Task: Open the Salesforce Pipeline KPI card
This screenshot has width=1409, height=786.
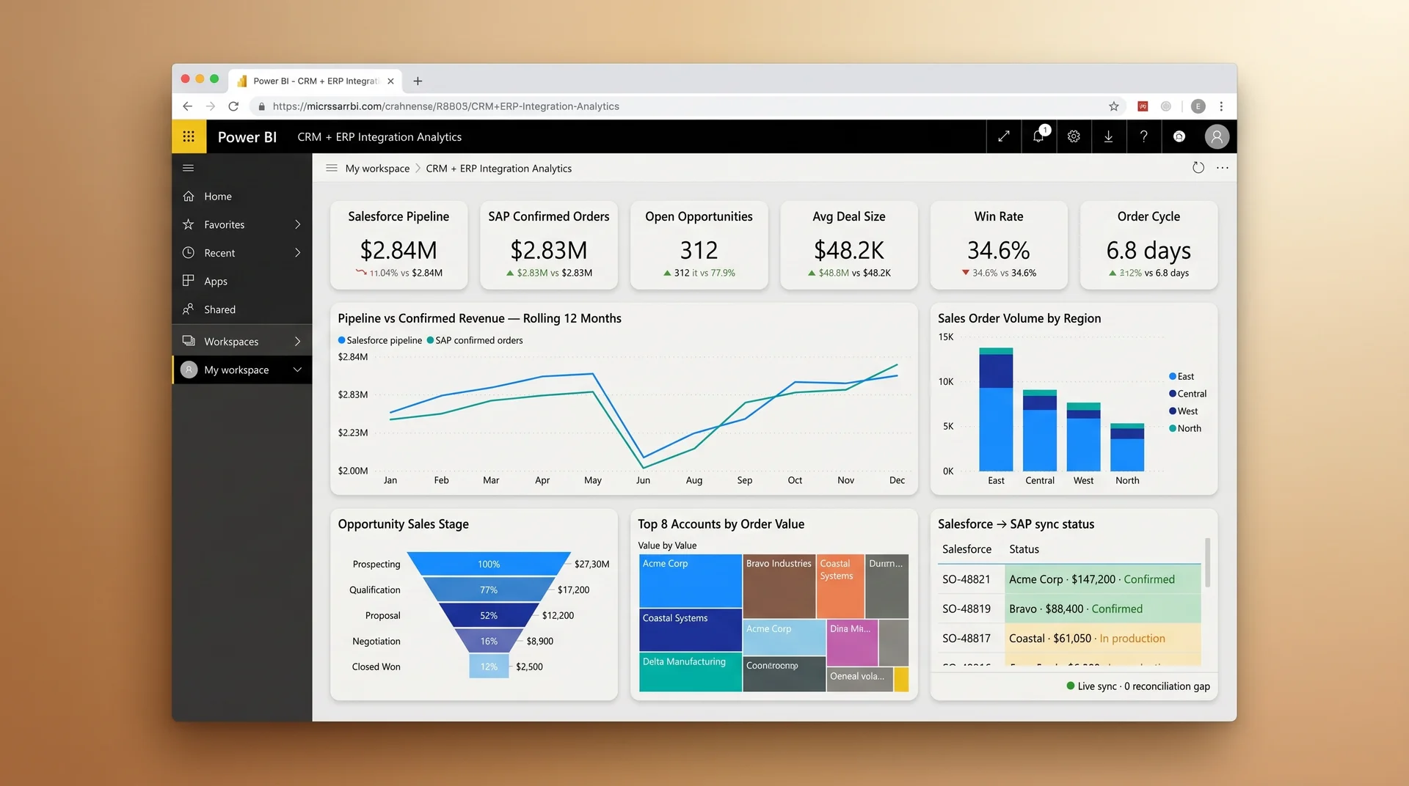Action: point(398,245)
